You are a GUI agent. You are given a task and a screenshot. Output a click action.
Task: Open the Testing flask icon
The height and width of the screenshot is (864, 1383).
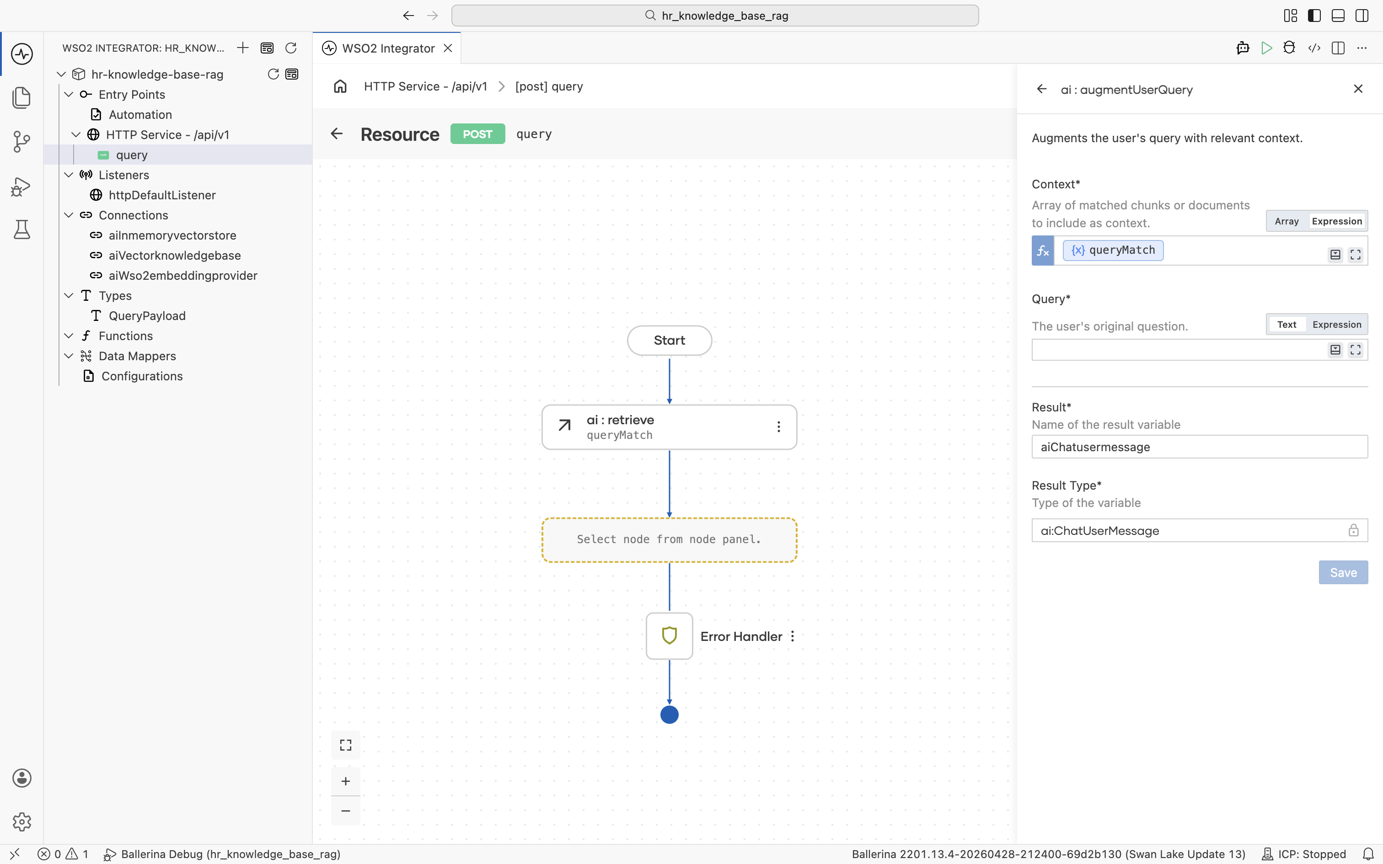(21, 229)
